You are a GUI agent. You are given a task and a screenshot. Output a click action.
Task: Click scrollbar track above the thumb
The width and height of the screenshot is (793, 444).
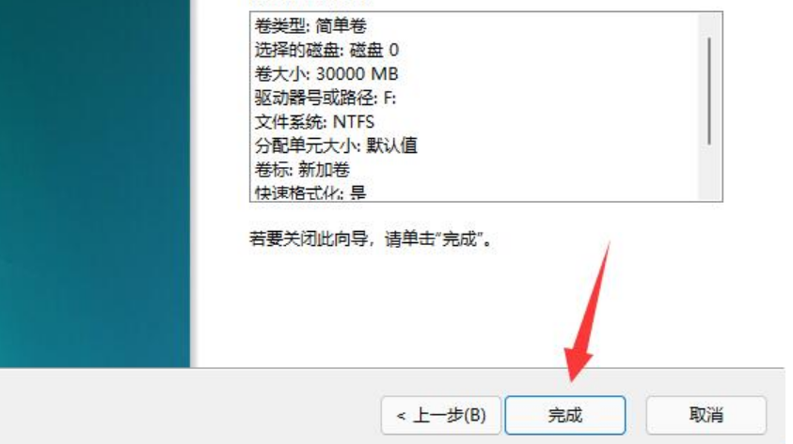point(709,24)
